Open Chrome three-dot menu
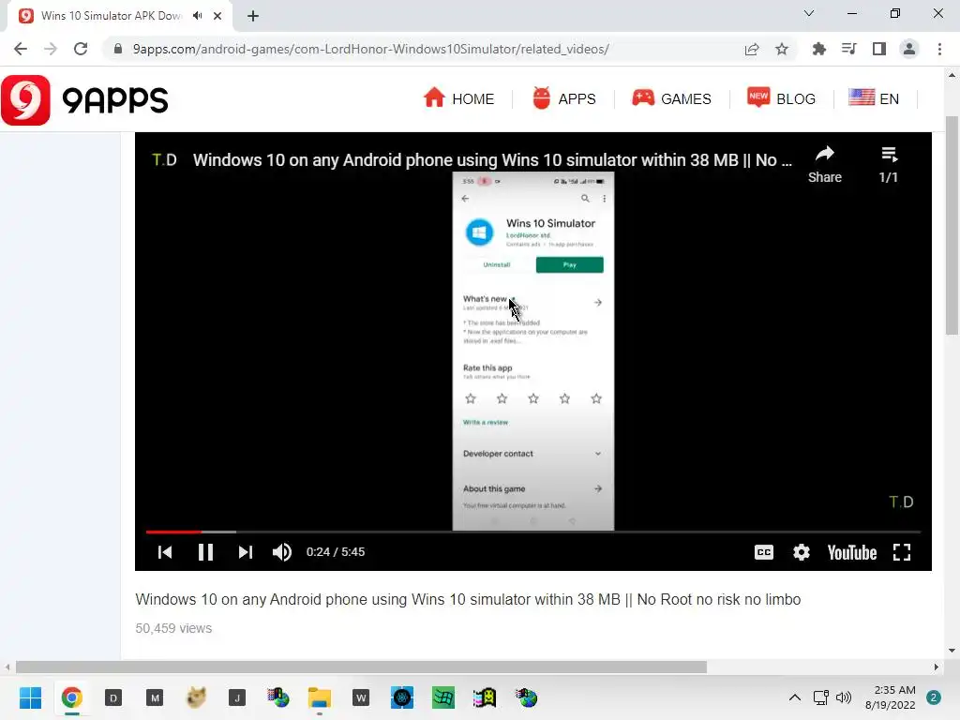 click(x=939, y=49)
